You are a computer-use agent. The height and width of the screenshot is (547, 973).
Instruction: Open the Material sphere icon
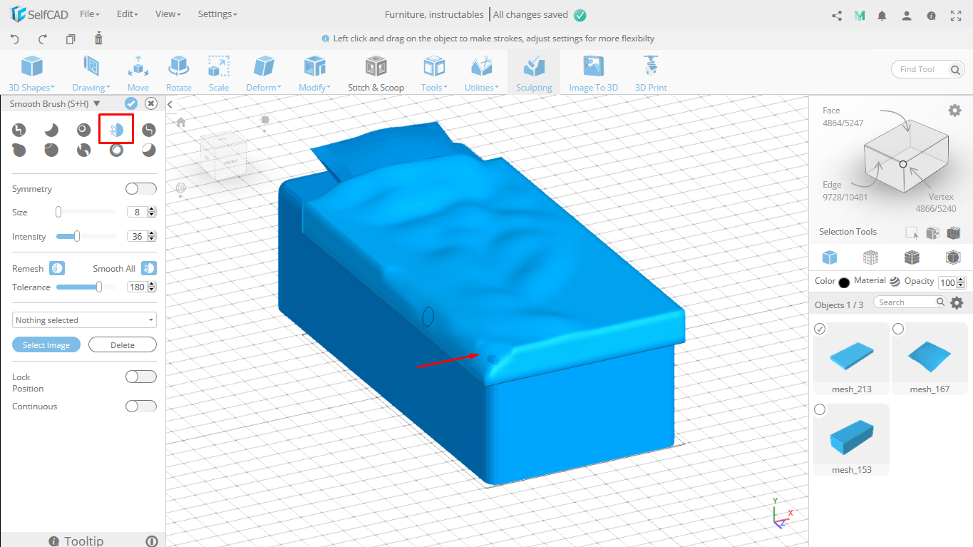coord(895,281)
